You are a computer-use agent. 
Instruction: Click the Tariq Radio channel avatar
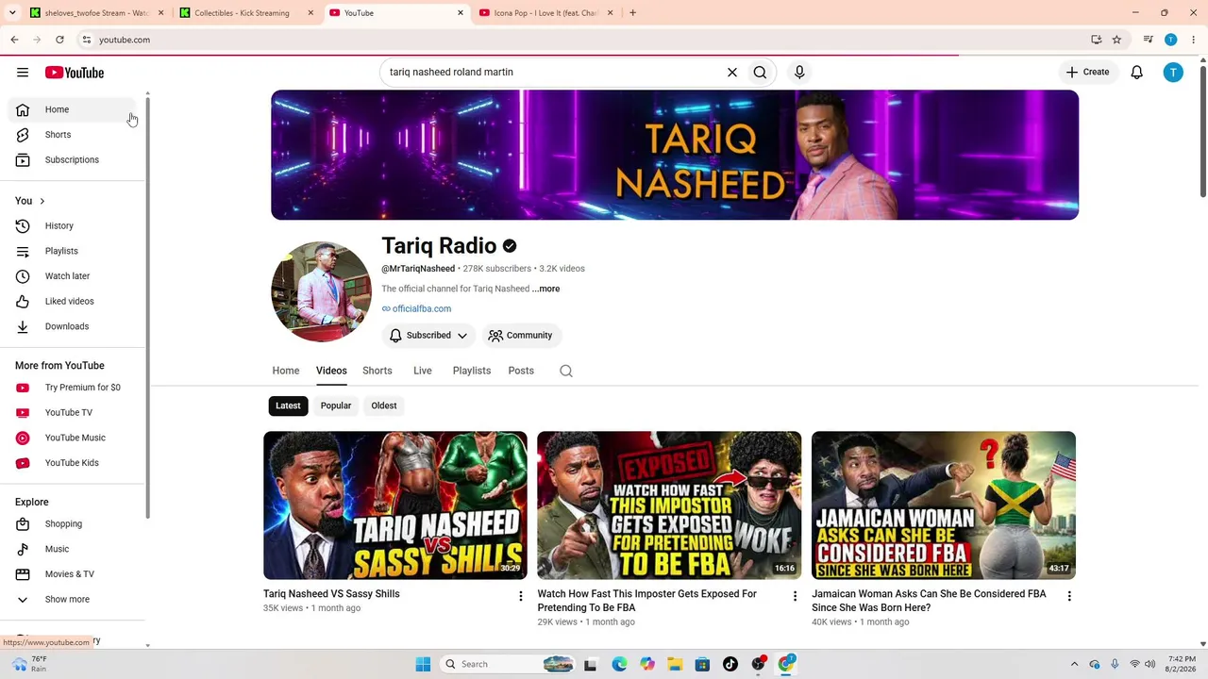322,291
